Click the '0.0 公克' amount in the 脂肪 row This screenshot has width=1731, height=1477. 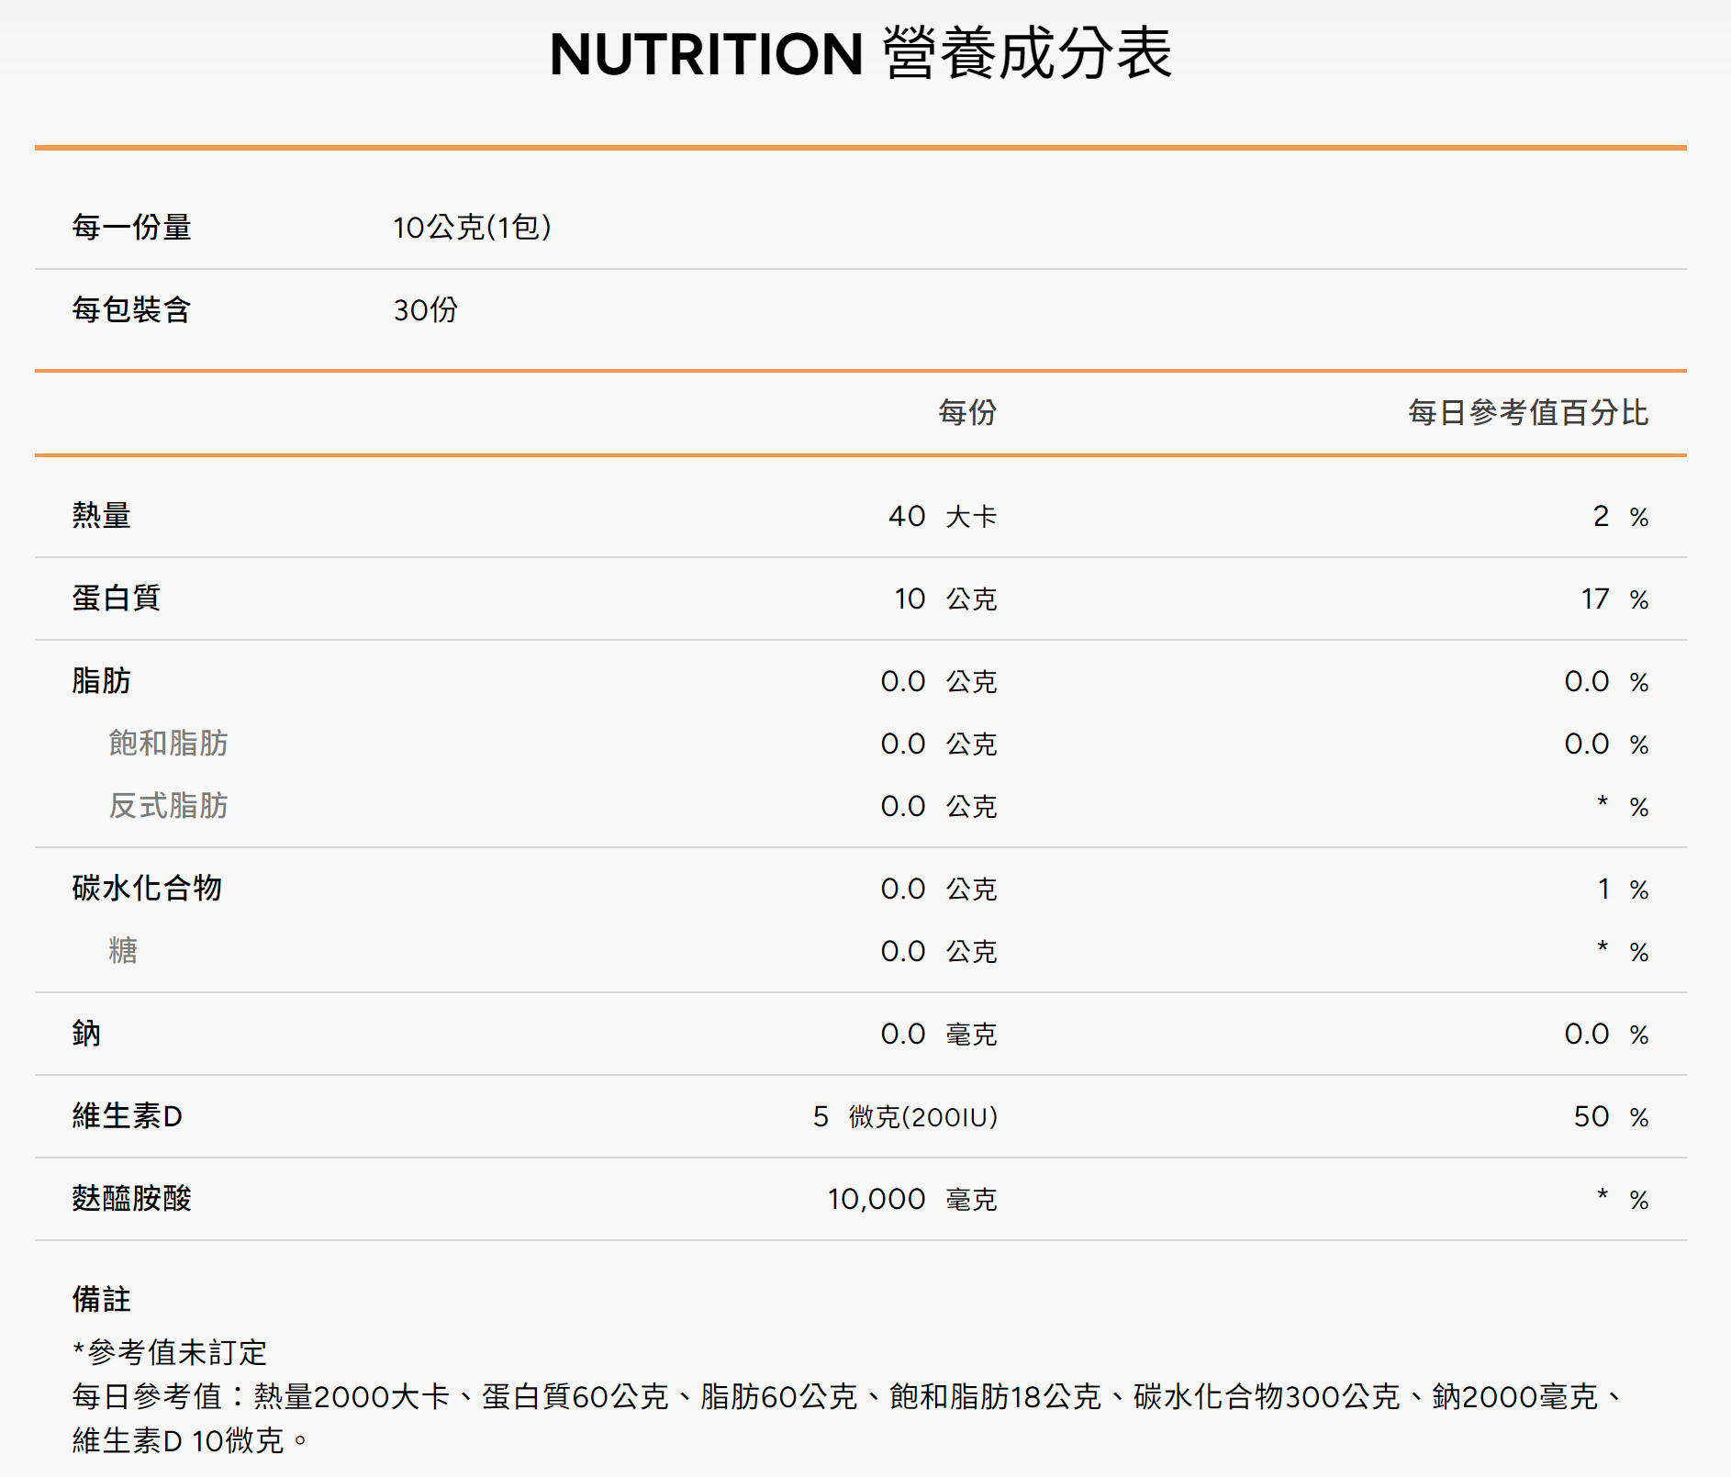939,681
